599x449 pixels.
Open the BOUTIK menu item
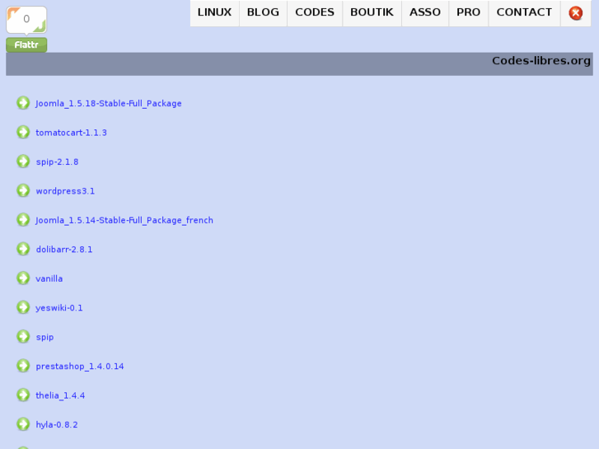point(372,12)
